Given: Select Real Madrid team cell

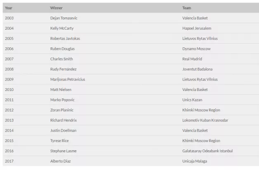Looking at the screenshot, I should (x=192, y=59).
